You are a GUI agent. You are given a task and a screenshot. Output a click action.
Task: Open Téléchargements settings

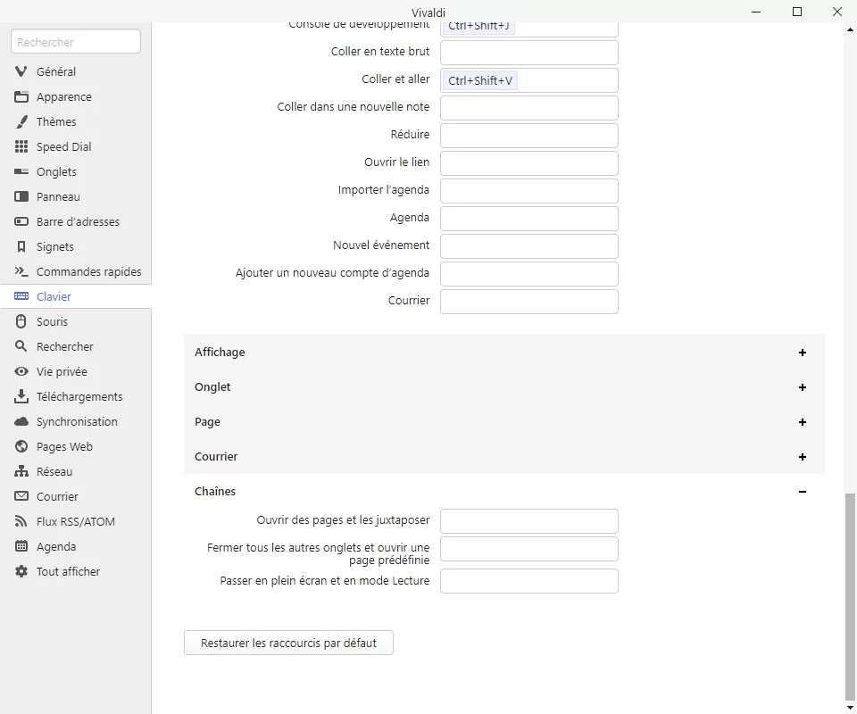76,396
